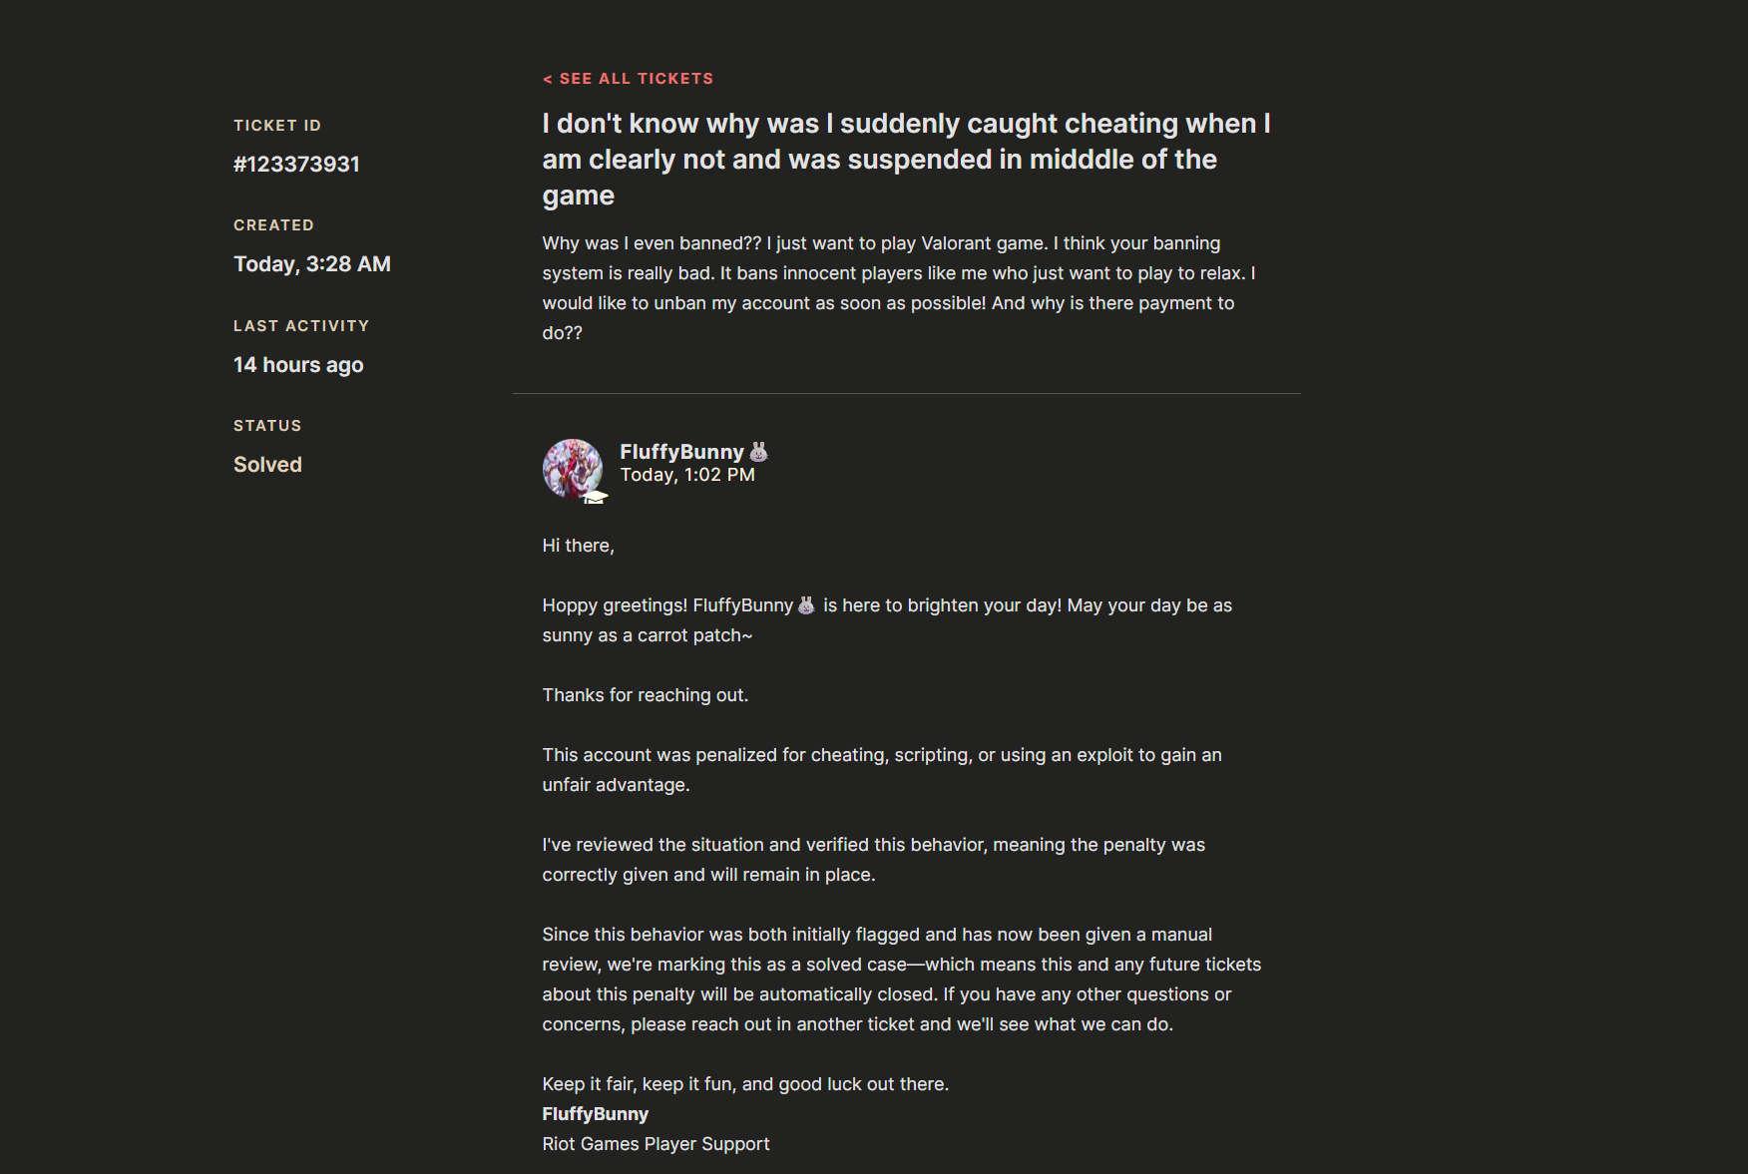Select the message timestamp Today, 1:02 PM
The height and width of the screenshot is (1174, 1748).
point(688,475)
